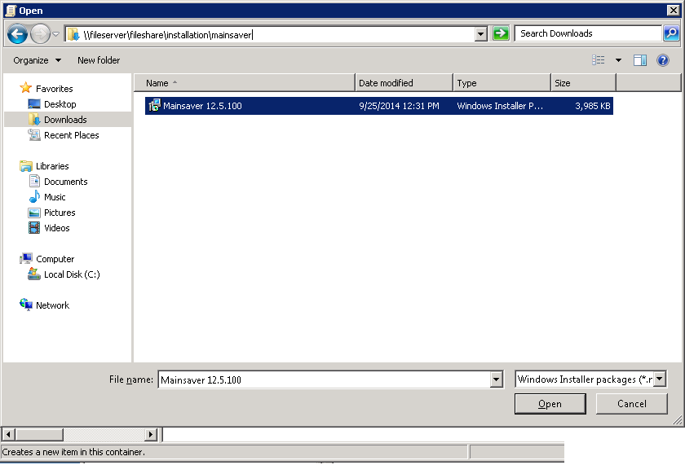
Task: Sort by the Type column header
Action: pos(502,83)
